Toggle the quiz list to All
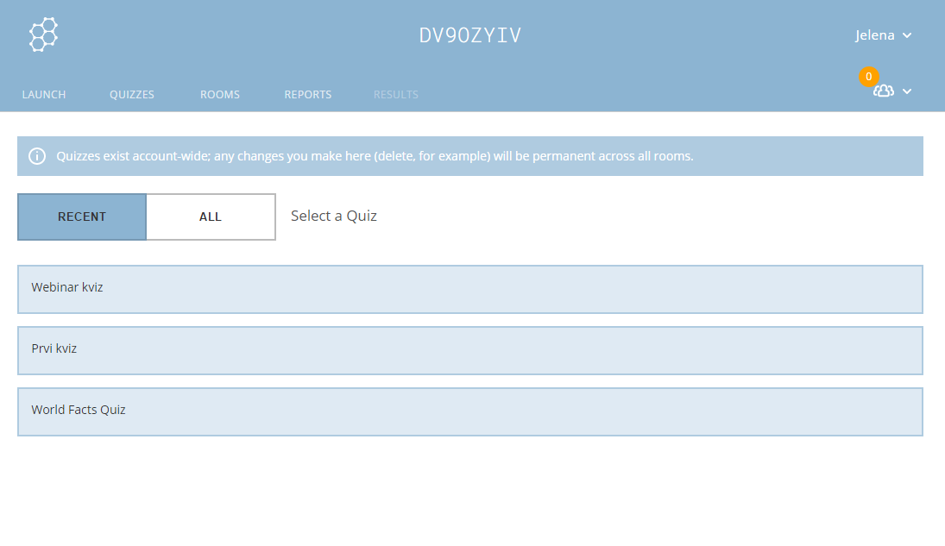The height and width of the screenshot is (546, 945). (x=211, y=217)
